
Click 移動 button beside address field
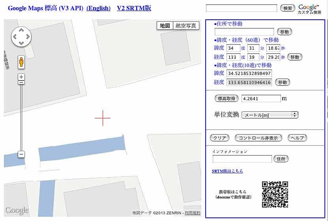pos(284,32)
